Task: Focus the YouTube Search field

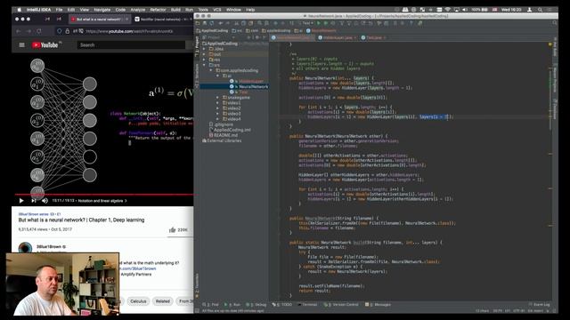Action: (131, 45)
